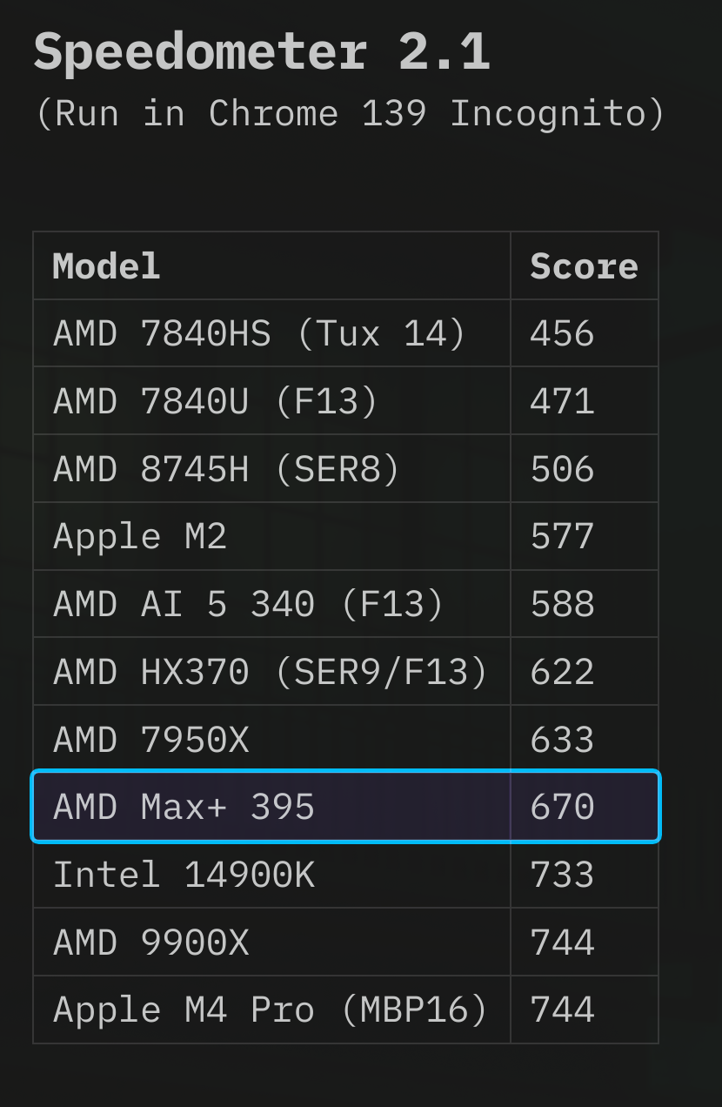Click the Apple M2 model cell
The width and height of the screenshot is (722, 1107).
coord(271,536)
